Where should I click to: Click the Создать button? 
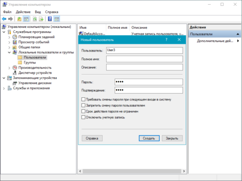(149, 138)
